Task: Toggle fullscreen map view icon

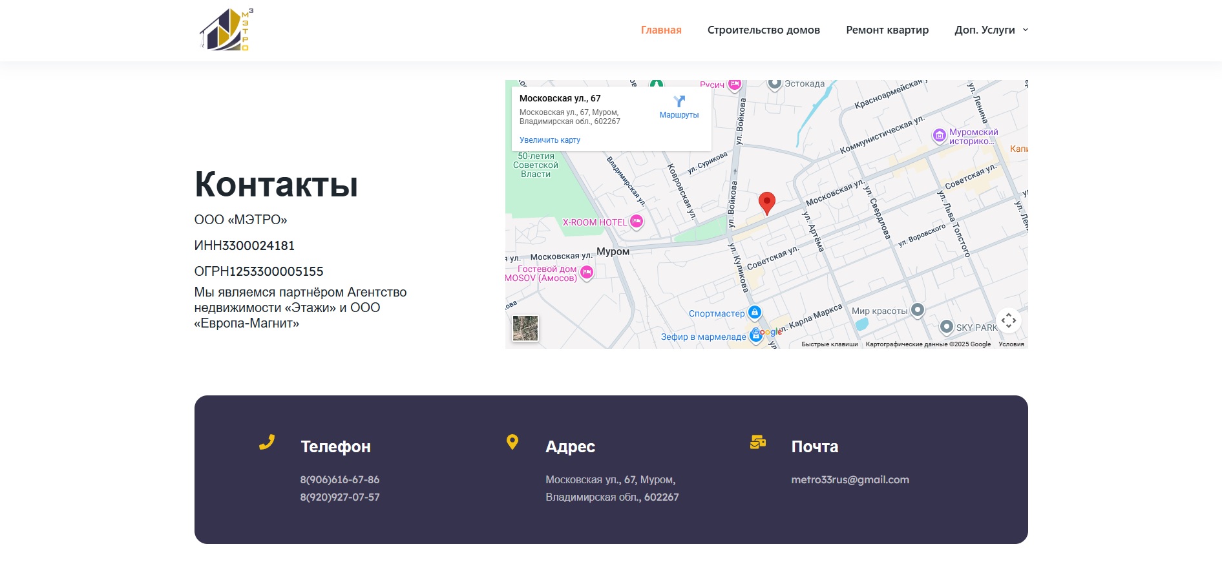Action: coord(1008,321)
